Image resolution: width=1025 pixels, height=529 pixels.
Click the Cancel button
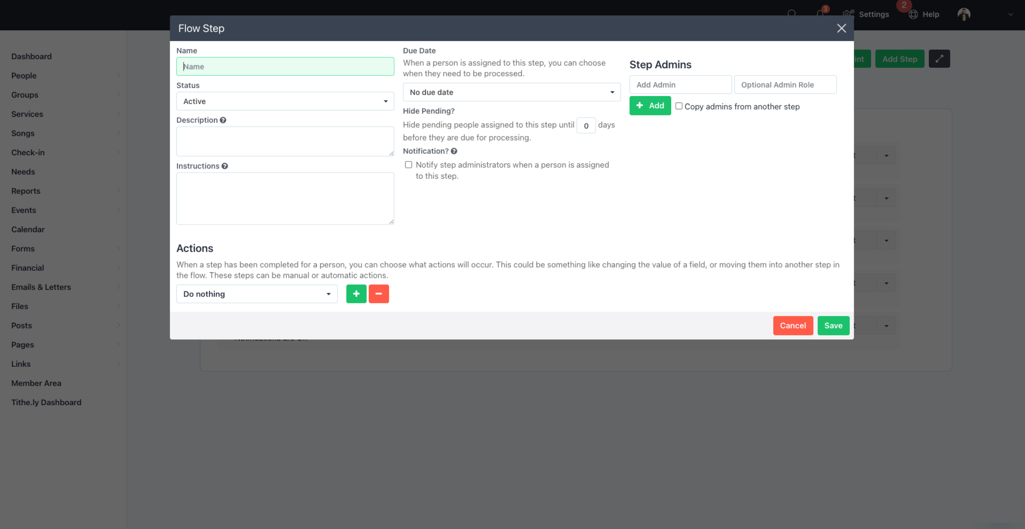(793, 326)
